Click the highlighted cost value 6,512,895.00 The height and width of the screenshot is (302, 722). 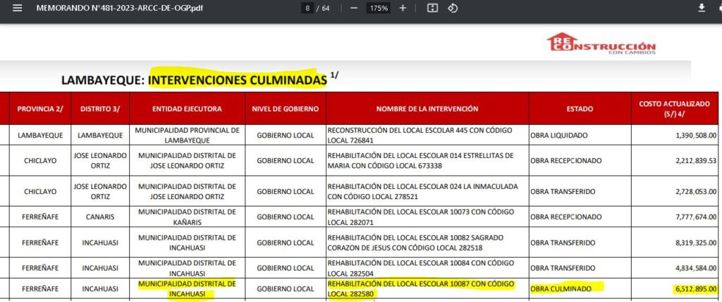[x=696, y=289]
